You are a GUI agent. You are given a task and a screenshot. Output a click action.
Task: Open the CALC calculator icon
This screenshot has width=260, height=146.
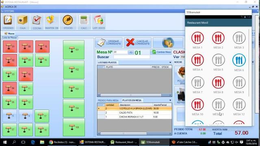pyautogui.click(x=84, y=22)
